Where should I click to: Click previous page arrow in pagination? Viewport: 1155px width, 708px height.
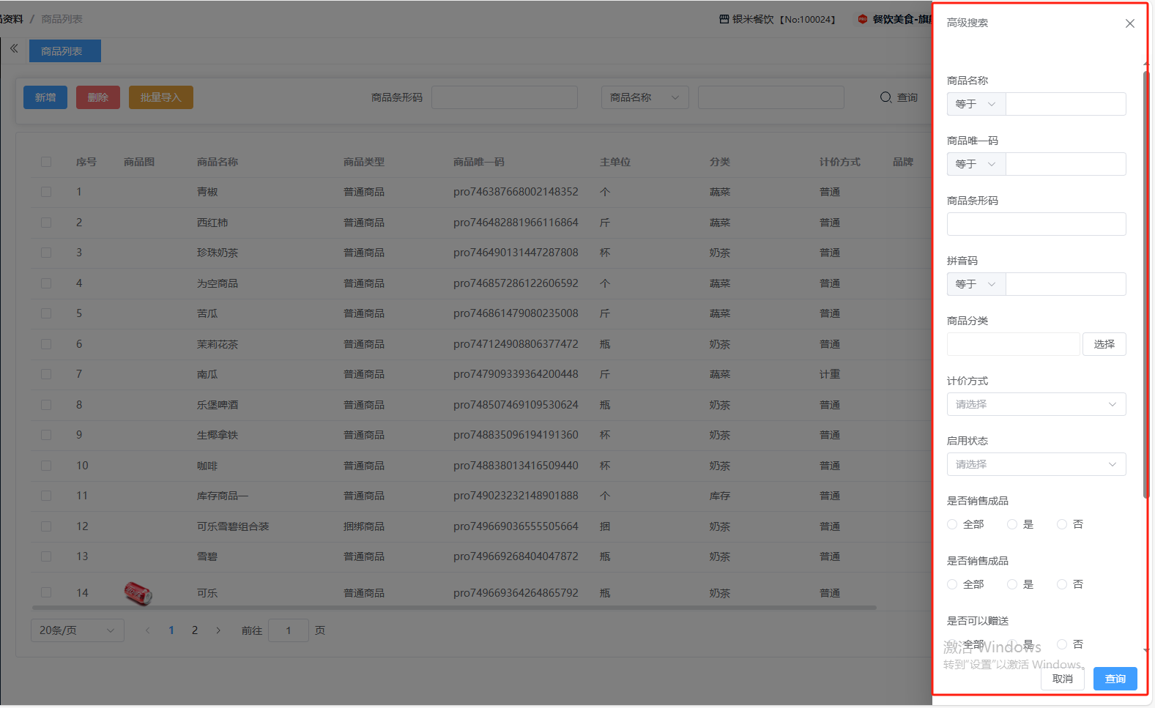pos(148,630)
